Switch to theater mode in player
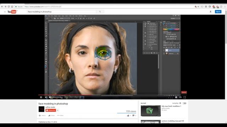The image size is (227, 127). pos(181,97)
